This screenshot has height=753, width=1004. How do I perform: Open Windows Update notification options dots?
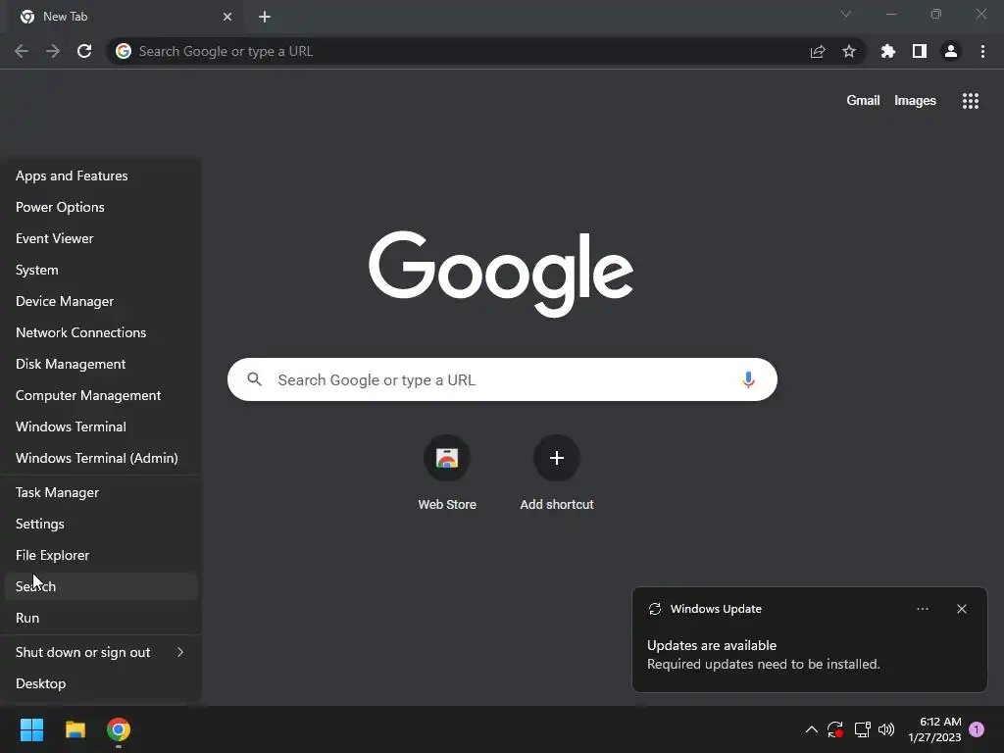point(923,609)
